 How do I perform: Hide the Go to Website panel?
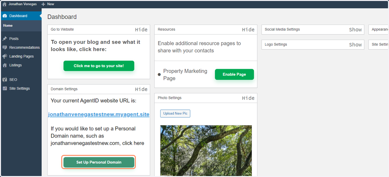(x=141, y=30)
